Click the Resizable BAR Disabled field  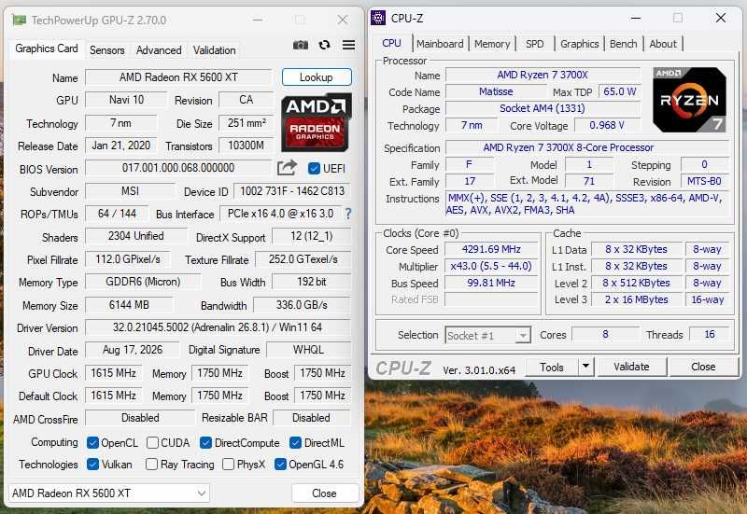click(311, 418)
